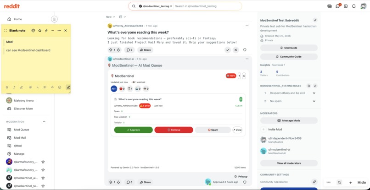Pin the Blank note

pos(46,31)
